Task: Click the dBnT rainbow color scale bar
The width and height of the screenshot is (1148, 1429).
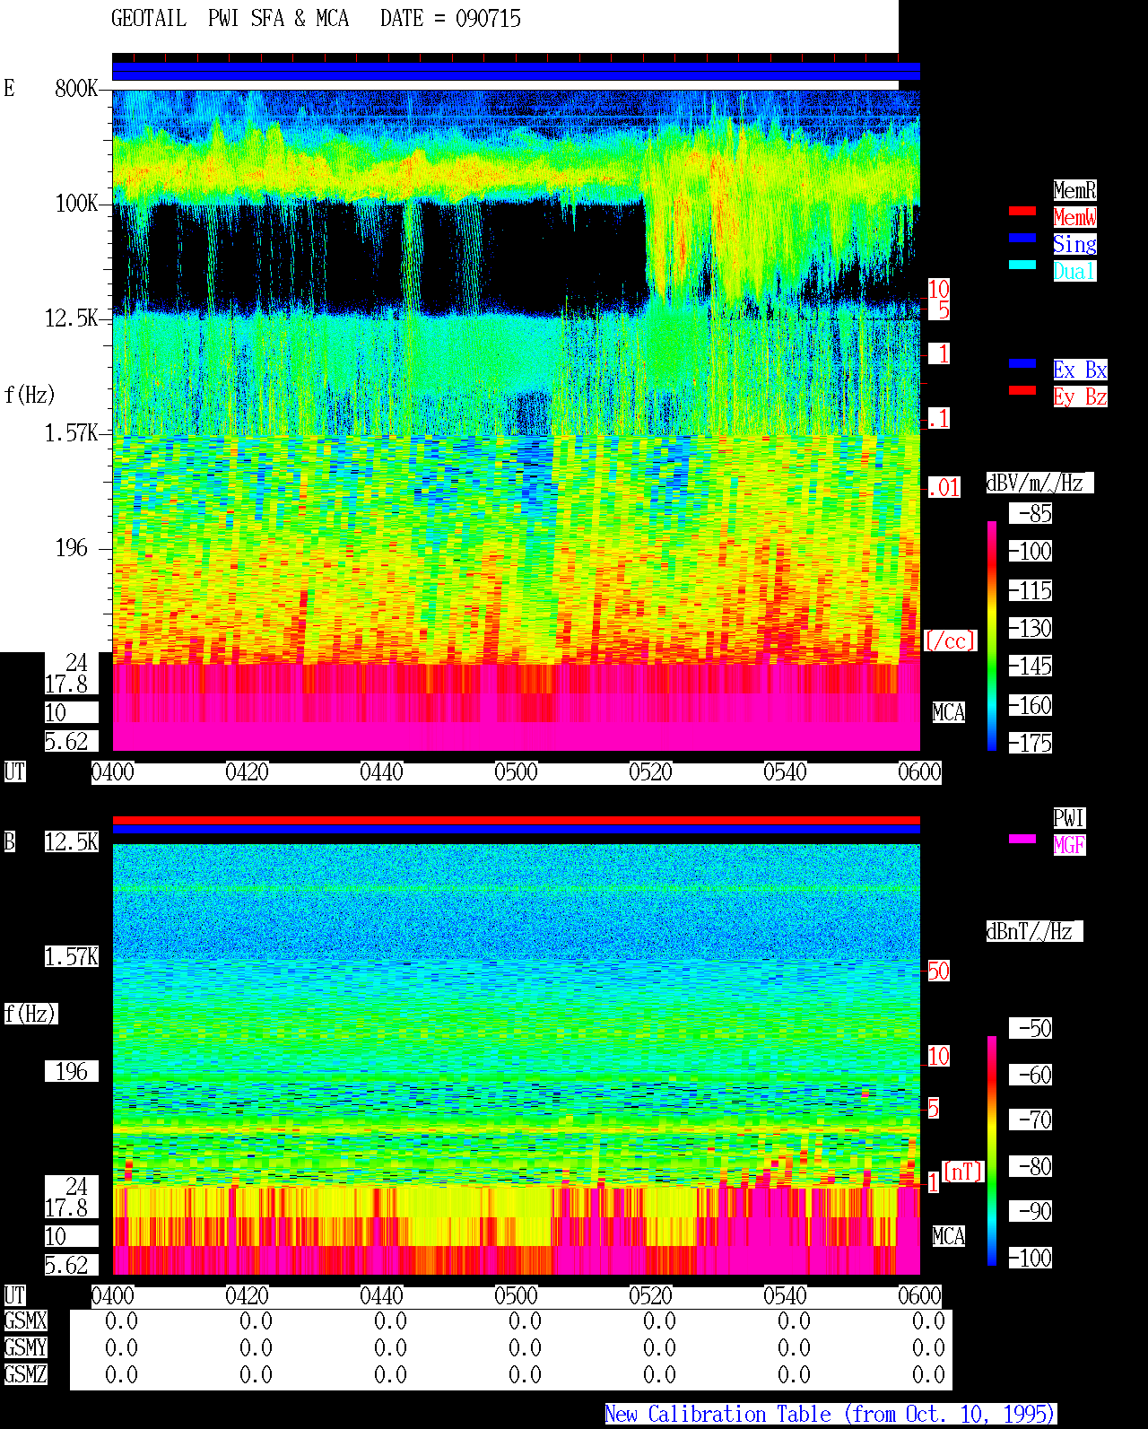Action: (992, 1151)
